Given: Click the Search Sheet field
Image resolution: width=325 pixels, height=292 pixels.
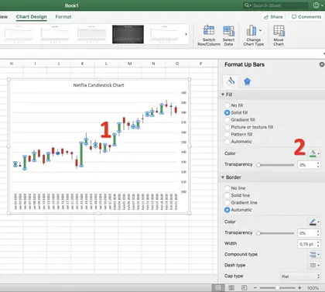Looking at the screenshot, I should point(275,5).
